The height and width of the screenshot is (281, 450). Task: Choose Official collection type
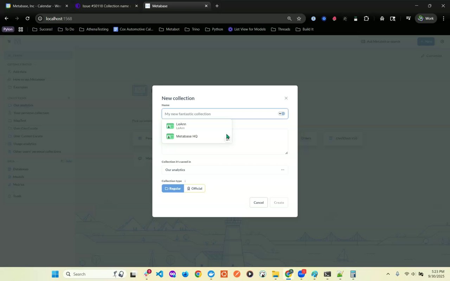[x=194, y=189]
